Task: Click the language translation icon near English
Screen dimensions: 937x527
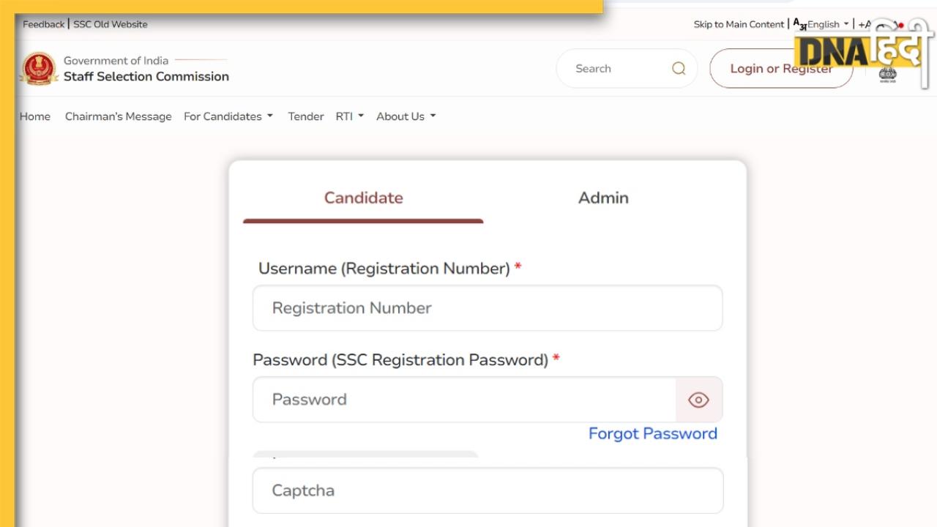Action: [799, 24]
